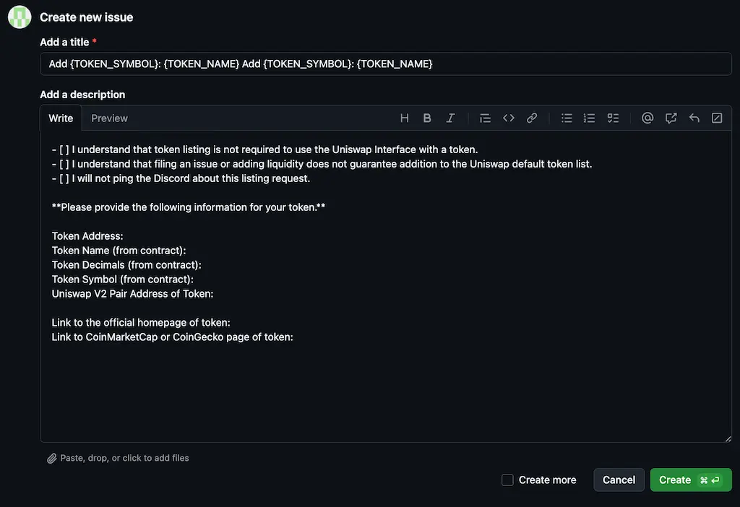Screen dimensions: 740x507
Task: Insert a quote block icon
Action: pyautogui.click(x=485, y=118)
